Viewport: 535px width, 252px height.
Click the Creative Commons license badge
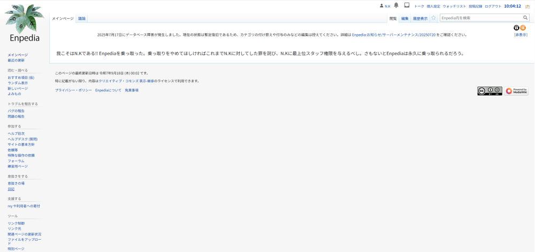490,91
